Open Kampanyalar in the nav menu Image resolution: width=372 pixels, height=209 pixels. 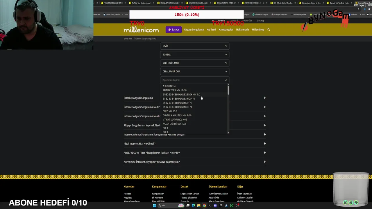click(x=226, y=30)
